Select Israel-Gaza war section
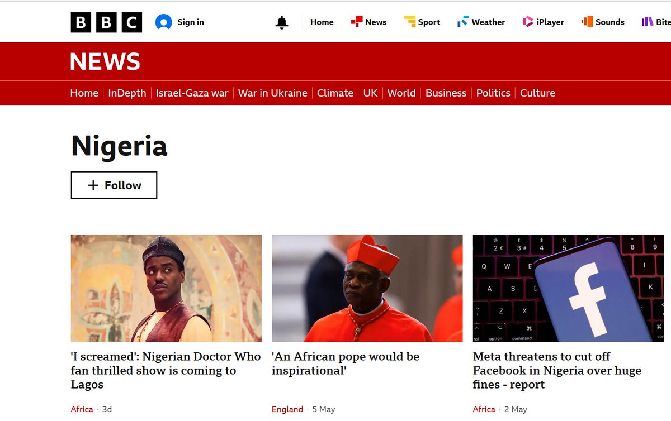This screenshot has height=421, width=671. pyautogui.click(x=192, y=93)
